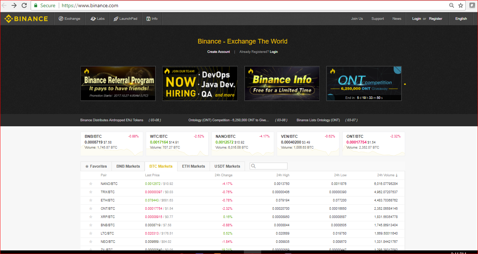Click the green Secure padlock icon
The width and height of the screenshot is (478, 254).
pos(36,5)
